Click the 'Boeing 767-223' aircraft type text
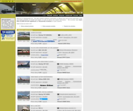Image resolution: width=133 pixels, height=111 pixels. point(44,64)
